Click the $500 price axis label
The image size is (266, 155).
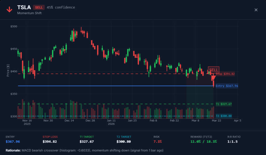coord(14,26)
